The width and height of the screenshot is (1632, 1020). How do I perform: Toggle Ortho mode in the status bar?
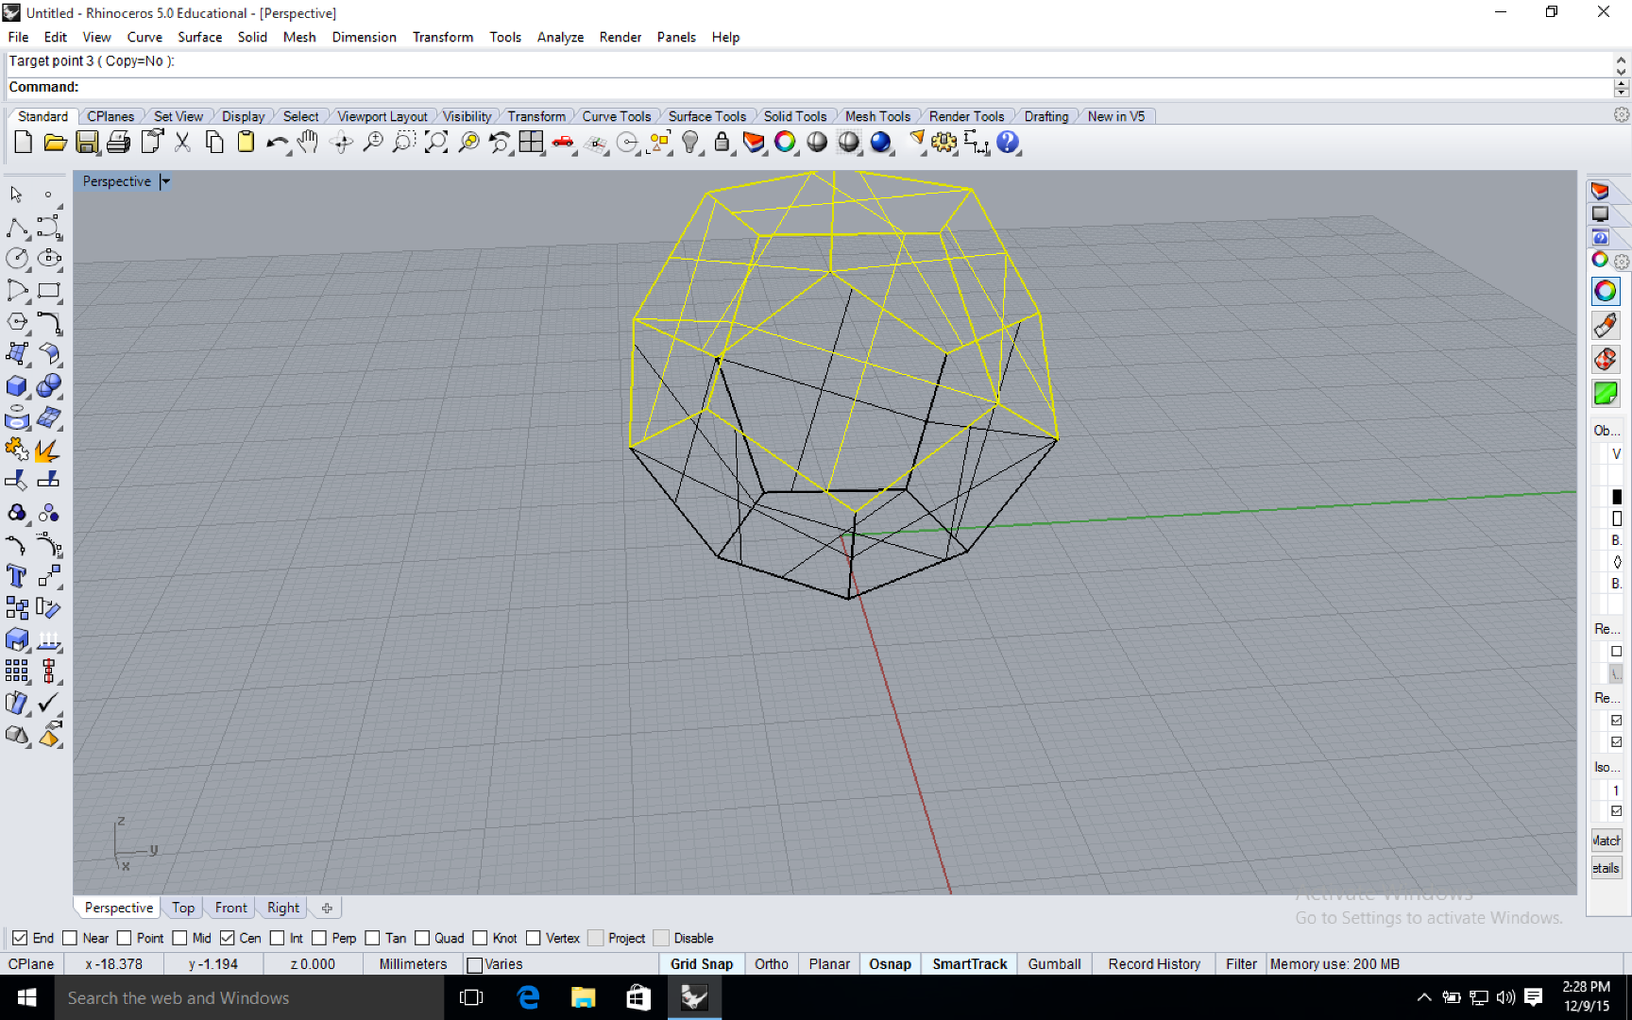[771, 963]
